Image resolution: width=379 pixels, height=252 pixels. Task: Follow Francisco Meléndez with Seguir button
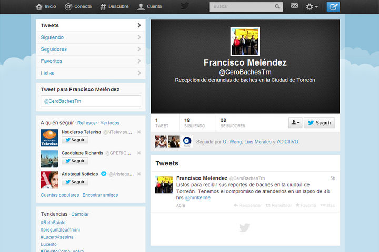coord(319,123)
